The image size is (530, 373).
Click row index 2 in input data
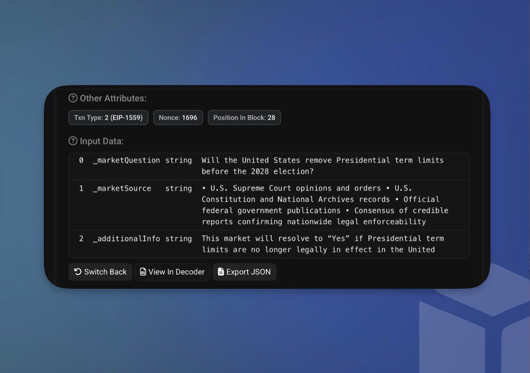click(81, 238)
